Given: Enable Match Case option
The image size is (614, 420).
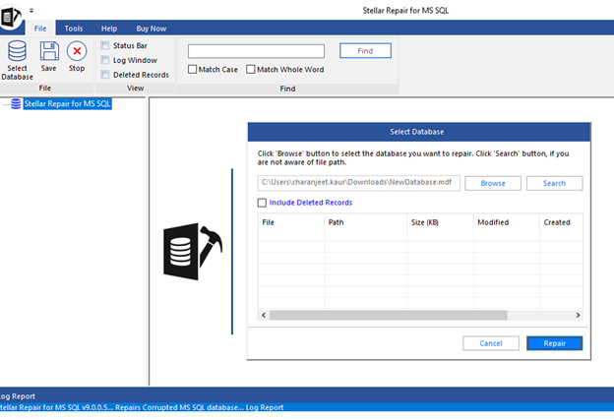Looking at the screenshot, I should [x=192, y=70].
